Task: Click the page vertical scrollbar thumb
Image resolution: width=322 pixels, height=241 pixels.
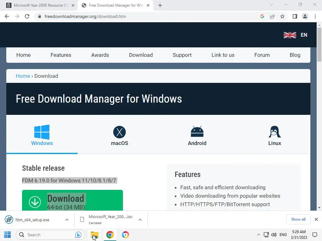Action: click(319, 44)
